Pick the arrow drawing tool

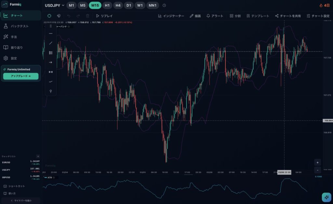tap(50, 62)
